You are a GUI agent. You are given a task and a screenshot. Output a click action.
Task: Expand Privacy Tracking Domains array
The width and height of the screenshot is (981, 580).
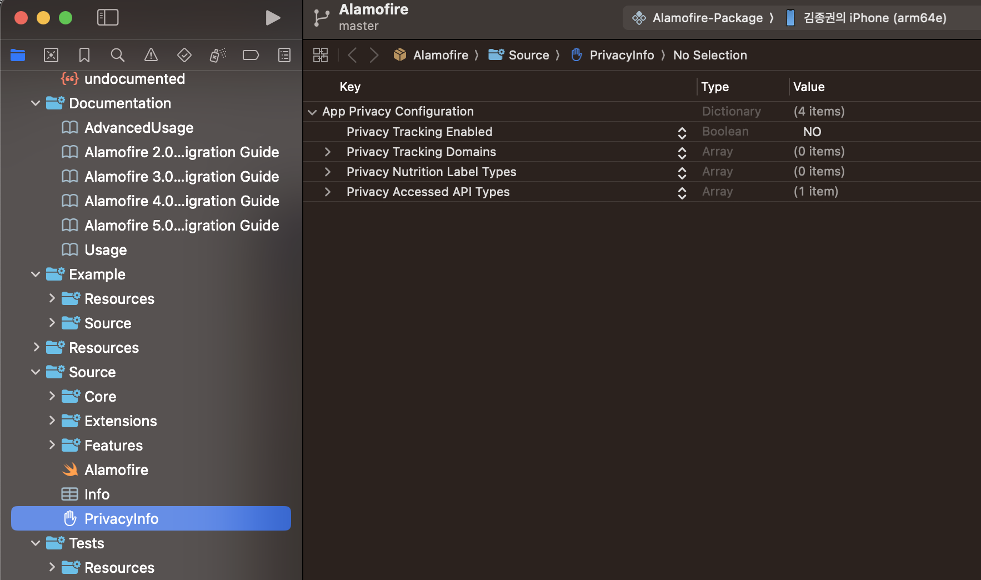328,152
